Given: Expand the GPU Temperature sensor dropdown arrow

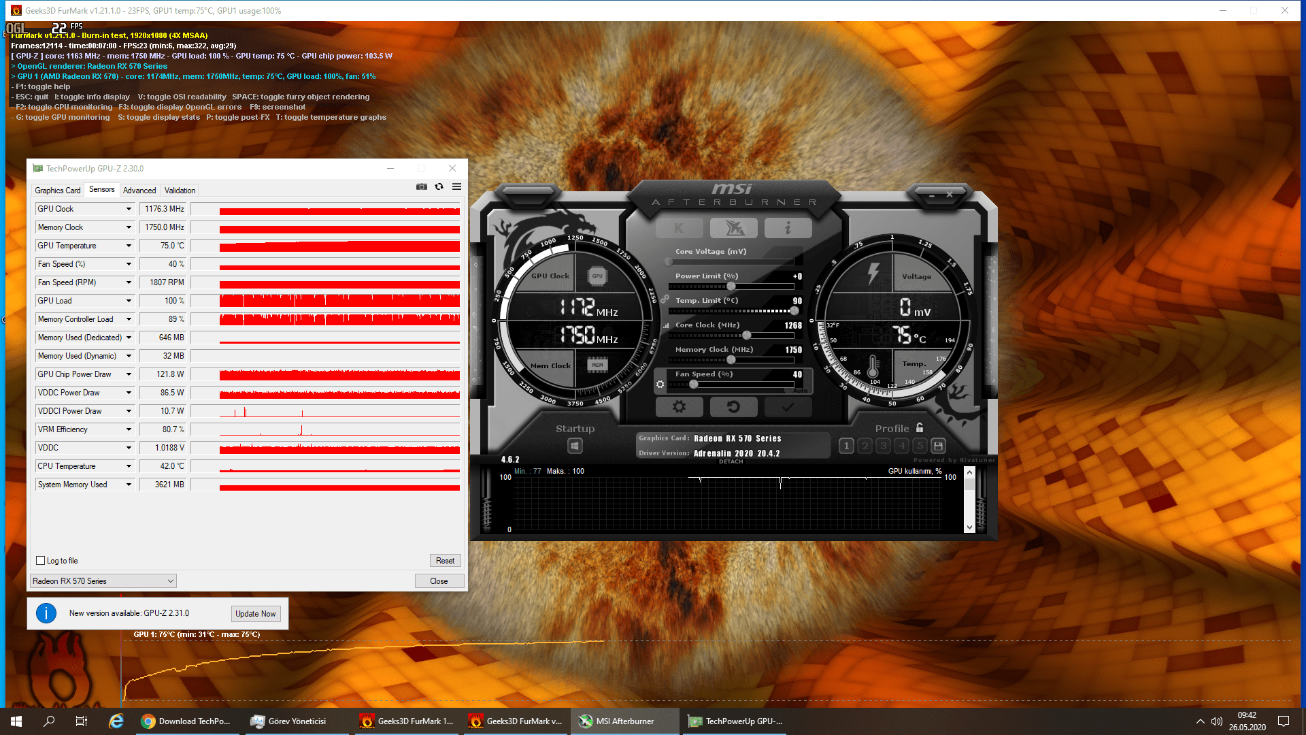Looking at the screenshot, I should click(x=129, y=246).
